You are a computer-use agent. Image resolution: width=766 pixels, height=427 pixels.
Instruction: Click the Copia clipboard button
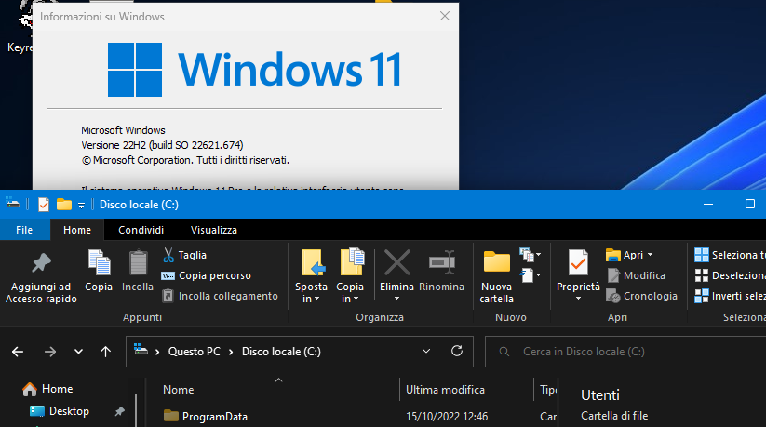tap(99, 271)
